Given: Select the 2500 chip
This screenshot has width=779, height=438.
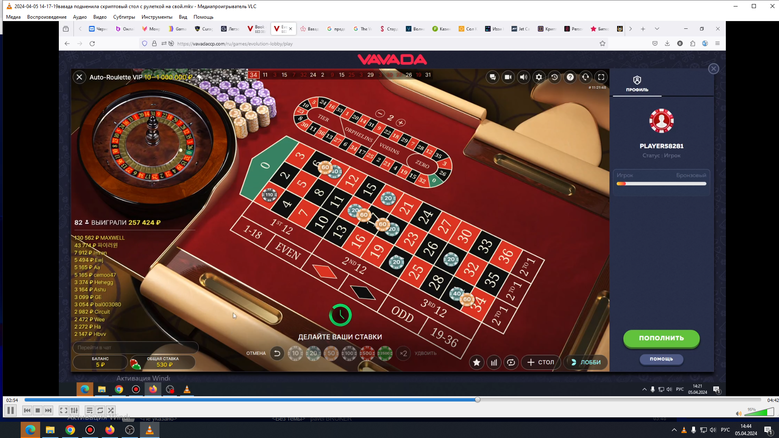Looking at the screenshot, I should (385, 353).
